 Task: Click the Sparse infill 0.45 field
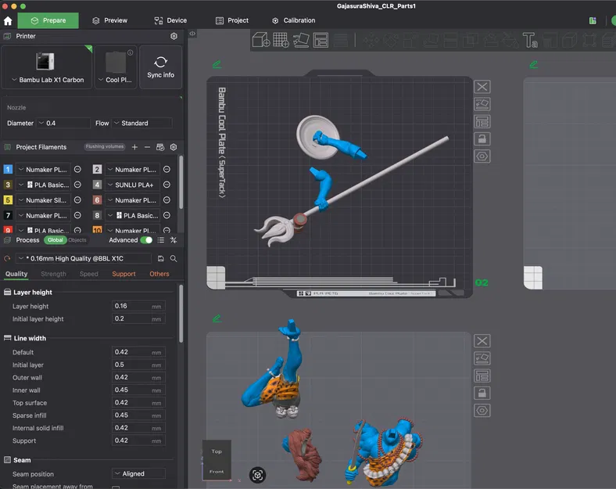[x=138, y=415]
